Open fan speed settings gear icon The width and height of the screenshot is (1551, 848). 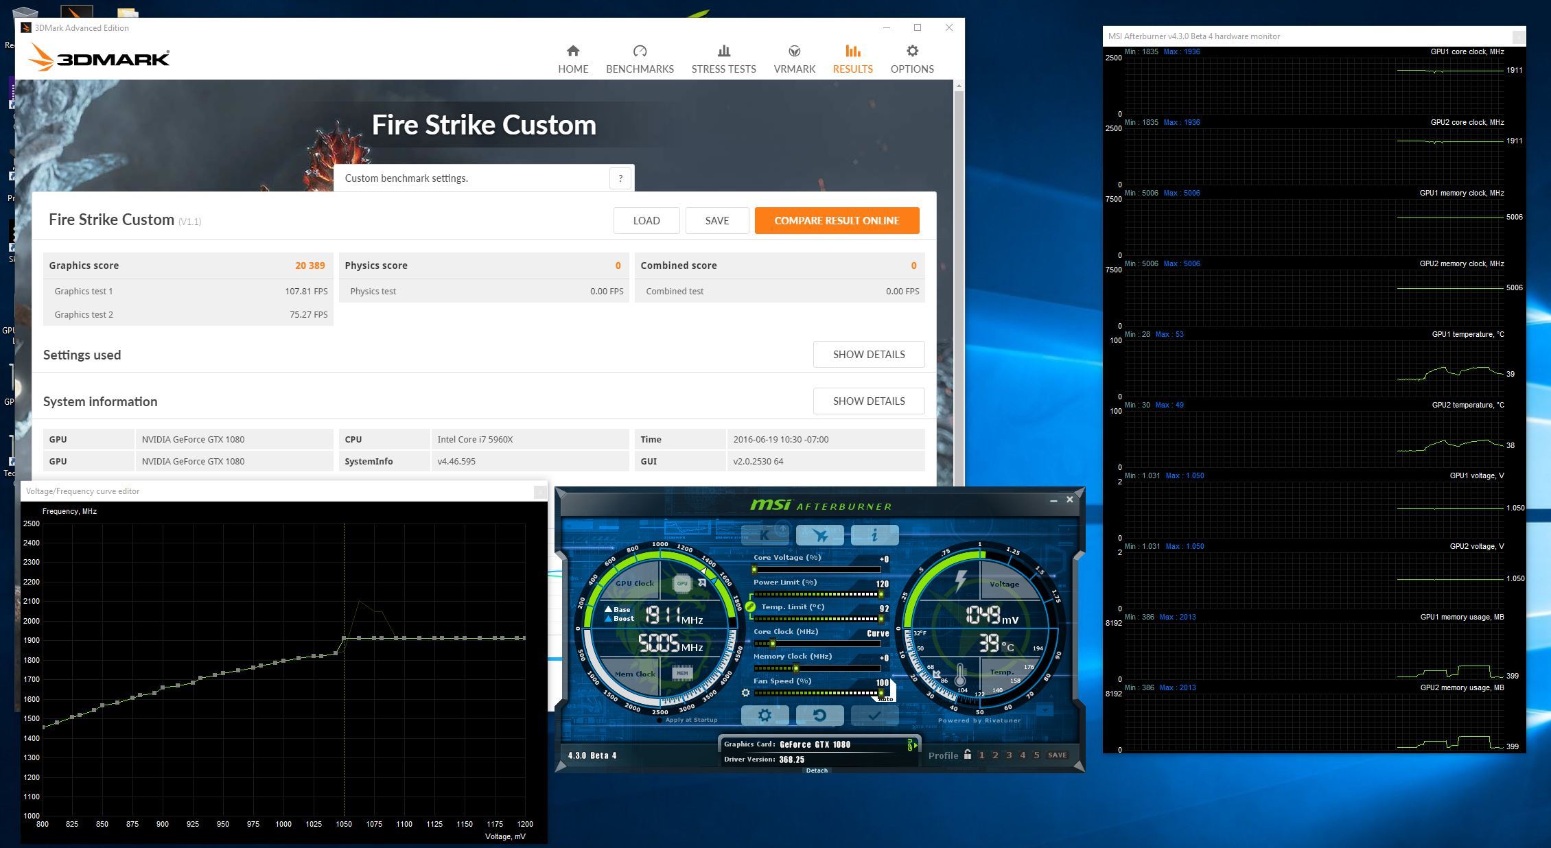coord(745,693)
